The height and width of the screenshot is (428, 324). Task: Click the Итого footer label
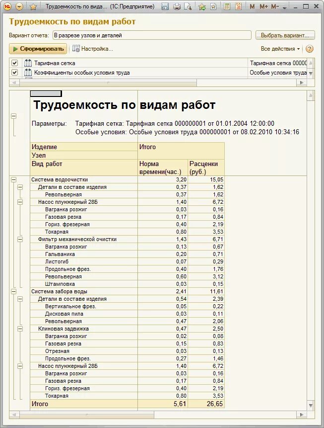(40, 404)
